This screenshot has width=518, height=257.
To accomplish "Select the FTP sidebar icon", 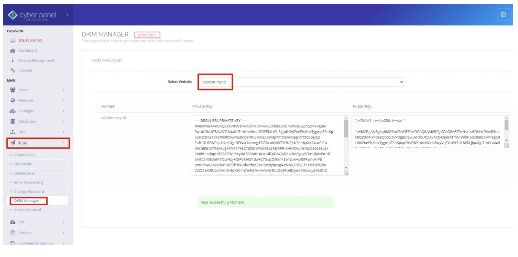I will click(x=12, y=222).
